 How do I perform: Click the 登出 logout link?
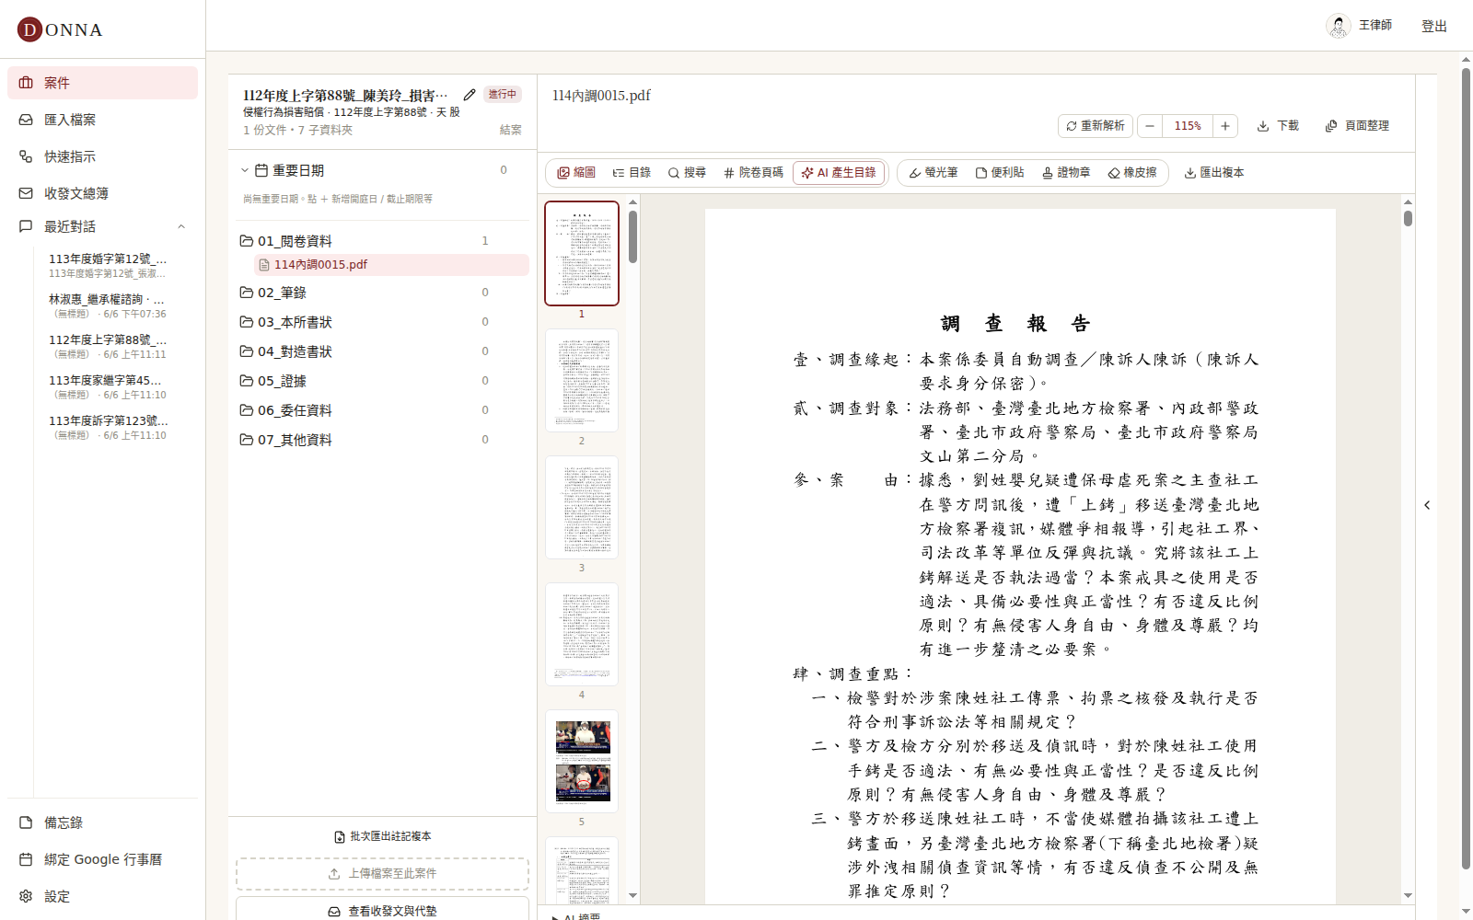(1434, 26)
